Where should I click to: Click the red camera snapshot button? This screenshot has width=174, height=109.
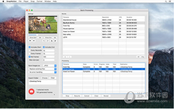[32, 91]
